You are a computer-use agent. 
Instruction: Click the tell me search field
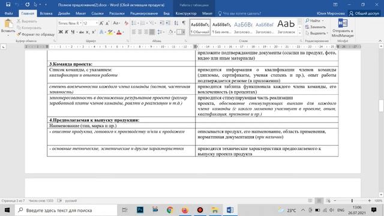[239, 13]
